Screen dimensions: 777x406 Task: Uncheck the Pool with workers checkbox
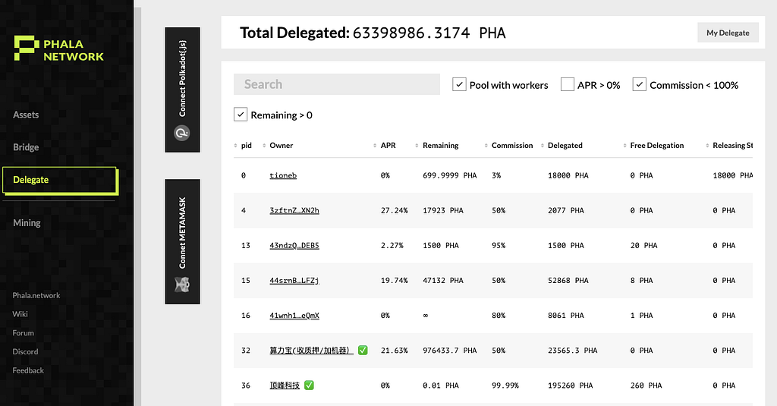tap(459, 84)
